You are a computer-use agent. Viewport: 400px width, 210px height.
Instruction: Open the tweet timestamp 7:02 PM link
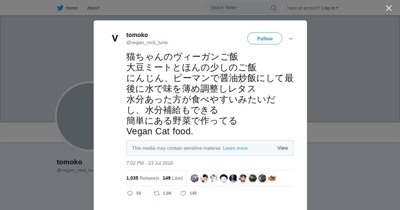(x=149, y=163)
